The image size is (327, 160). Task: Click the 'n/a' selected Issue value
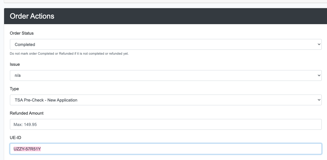(x=18, y=75)
